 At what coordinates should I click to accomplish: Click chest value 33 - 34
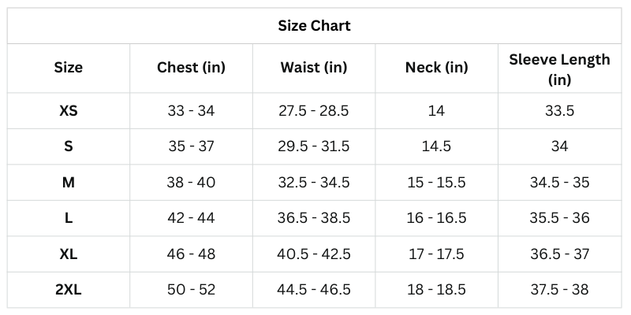(191, 111)
